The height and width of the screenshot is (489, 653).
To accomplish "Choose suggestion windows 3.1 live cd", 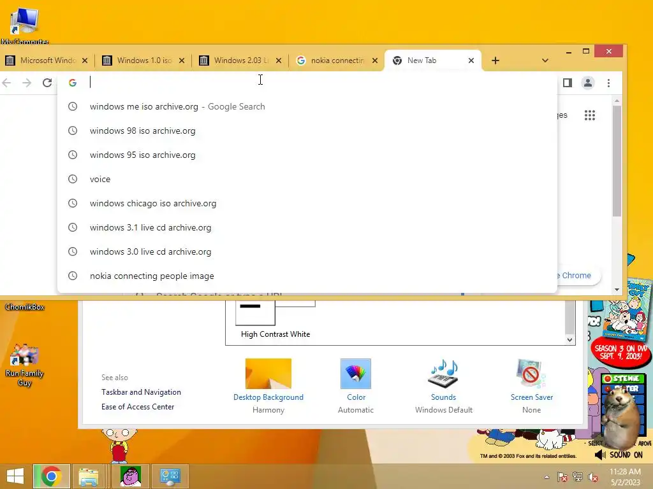I will pyautogui.click(x=307, y=227).
